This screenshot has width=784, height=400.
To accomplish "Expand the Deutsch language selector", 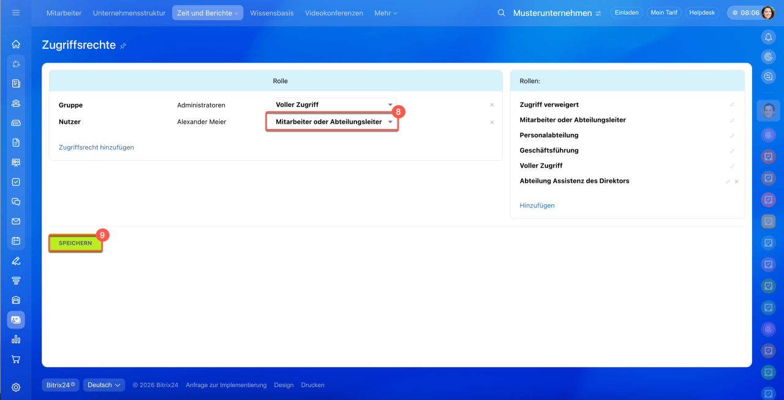I will point(104,385).
